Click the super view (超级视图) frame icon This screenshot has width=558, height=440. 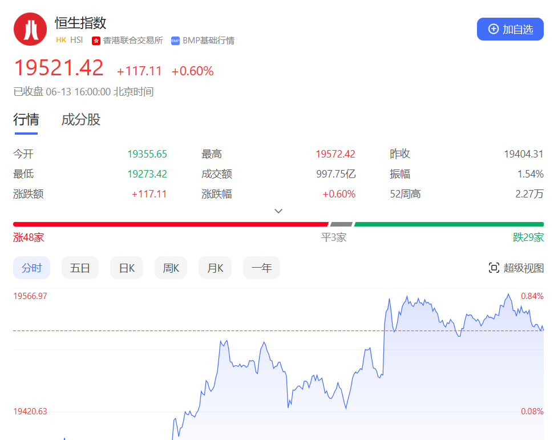click(x=494, y=268)
